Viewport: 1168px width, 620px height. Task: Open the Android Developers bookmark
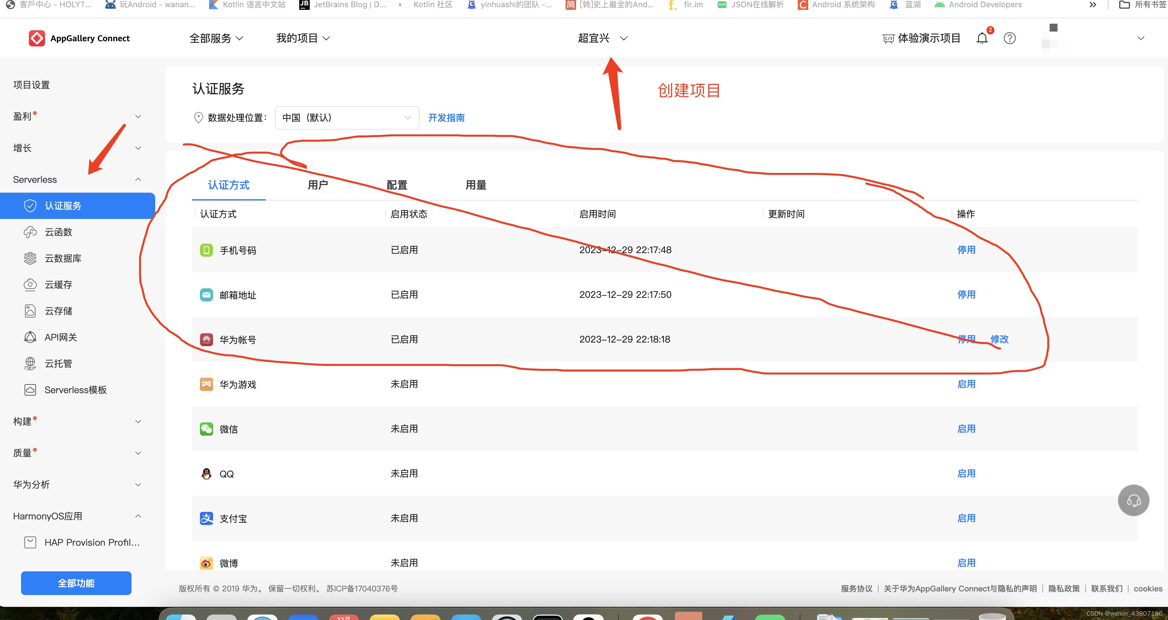pyautogui.click(x=978, y=5)
